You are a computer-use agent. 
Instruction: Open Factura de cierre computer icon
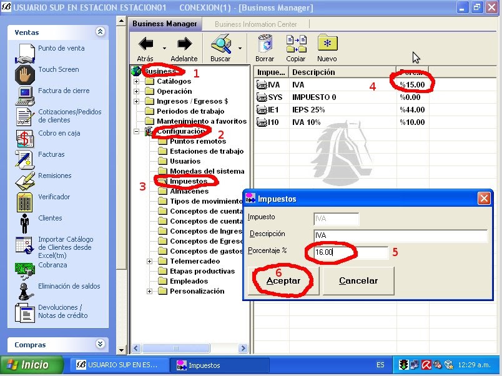click(x=24, y=96)
